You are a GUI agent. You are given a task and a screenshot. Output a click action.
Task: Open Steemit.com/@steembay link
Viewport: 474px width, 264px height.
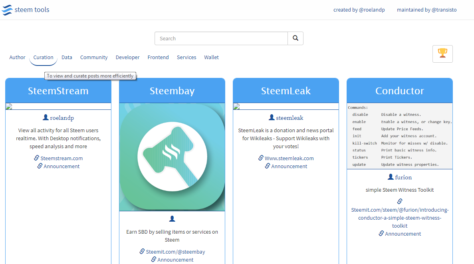(x=175, y=252)
